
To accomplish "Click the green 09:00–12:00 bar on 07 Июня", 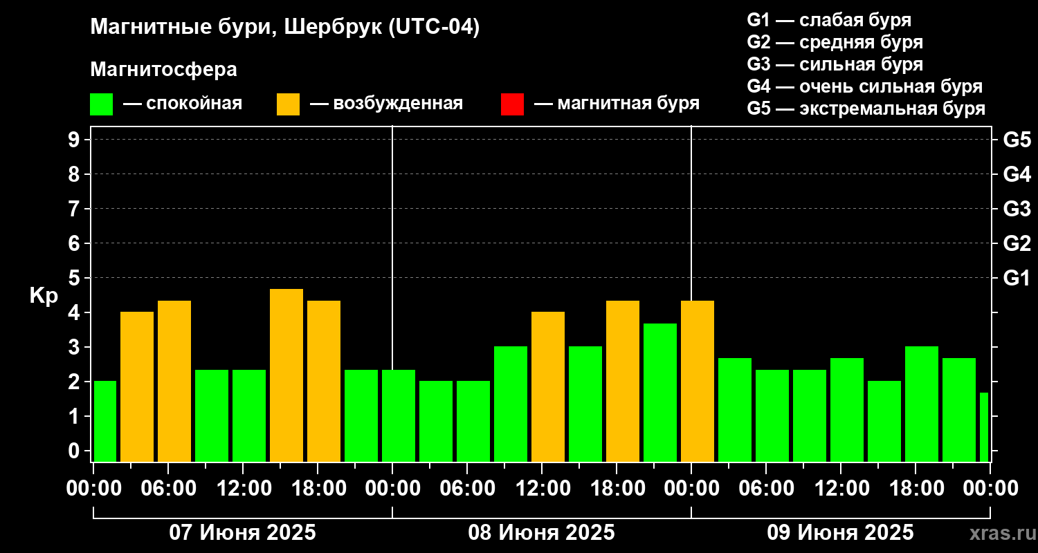I will tap(212, 415).
